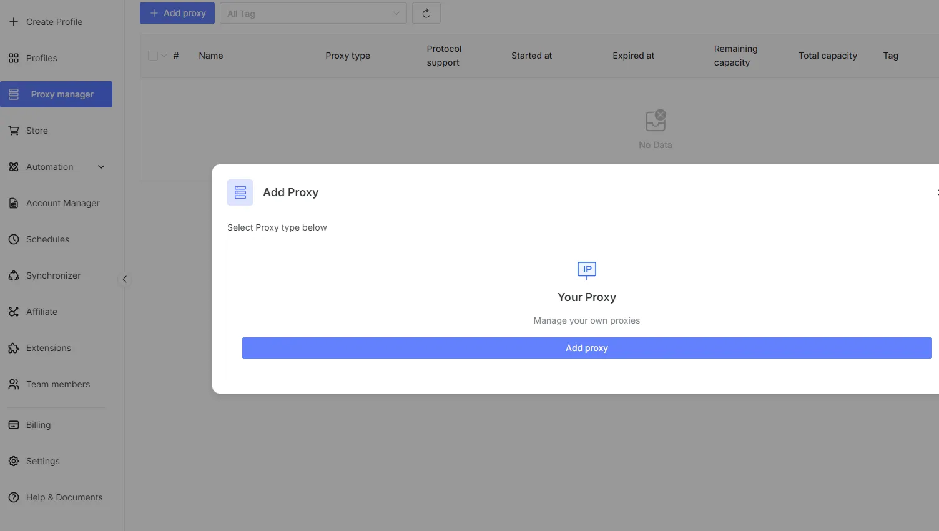Click the Your Proxy IP icon
Image resolution: width=939 pixels, height=531 pixels.
pos(586,270)
